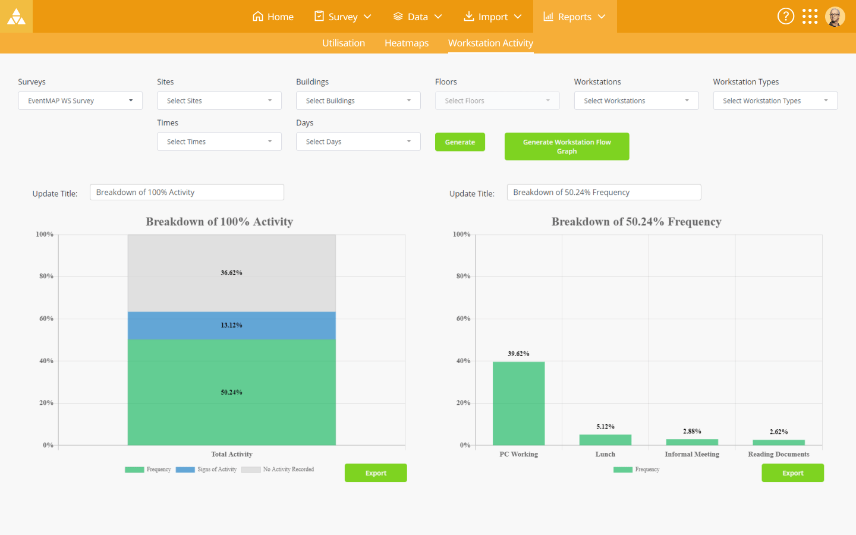Image resolution: width=856 pixels, height=535 pixels.
Task: Click the green Frequency swatch in the left legend
Action: 134,470
